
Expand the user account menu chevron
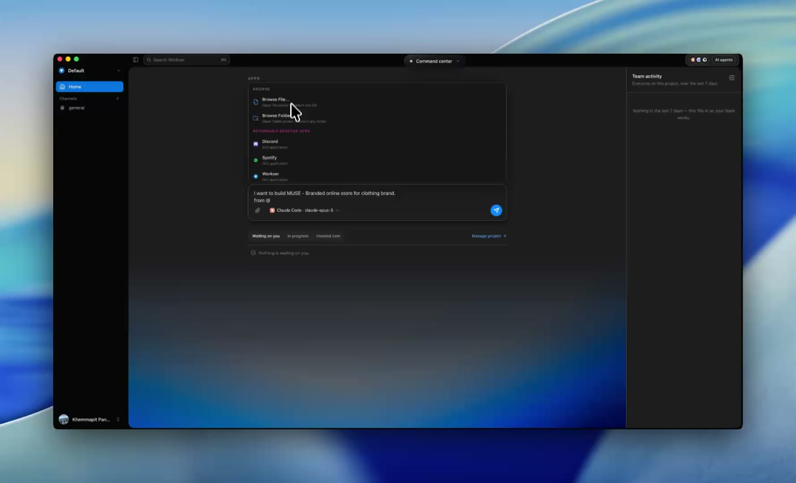118,419
